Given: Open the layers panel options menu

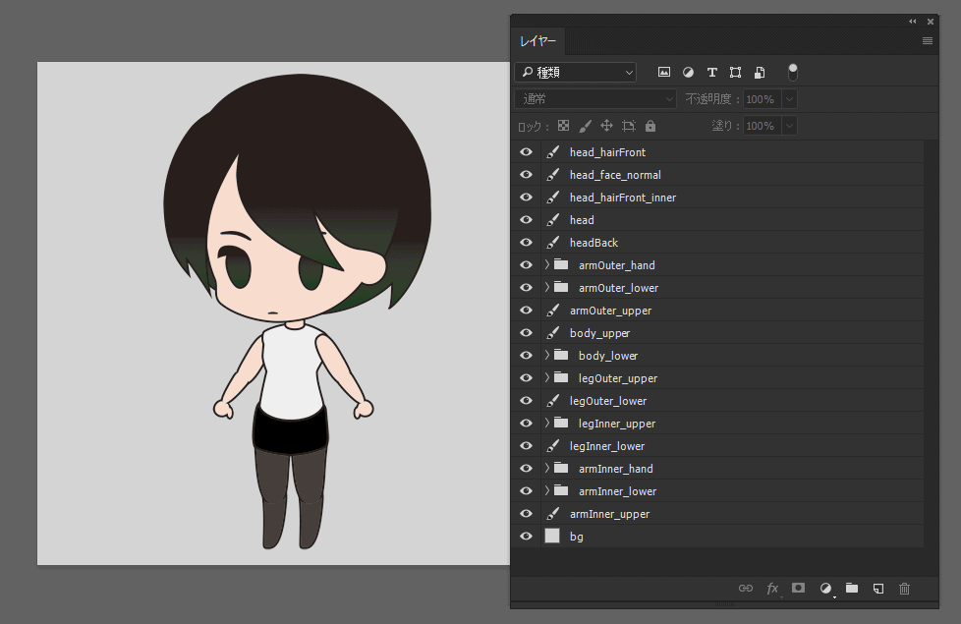Looking at the screenshot, I should point(927,41).
